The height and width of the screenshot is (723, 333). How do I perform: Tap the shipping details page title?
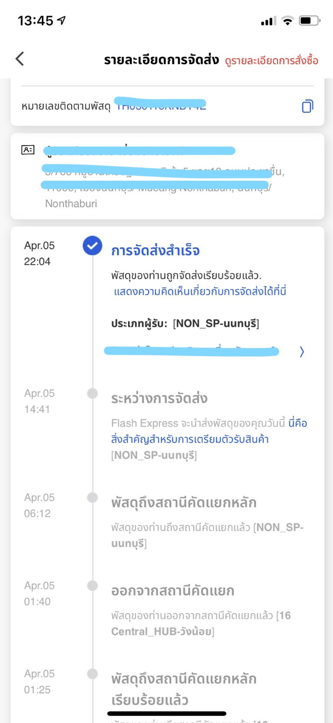(x=162, y=60)
